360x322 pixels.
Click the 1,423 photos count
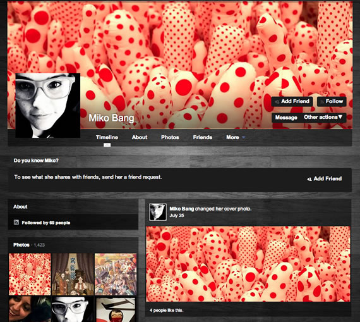pos(39,245)
